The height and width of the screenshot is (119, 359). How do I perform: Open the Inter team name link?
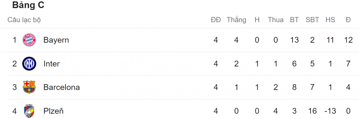point(51,64)
